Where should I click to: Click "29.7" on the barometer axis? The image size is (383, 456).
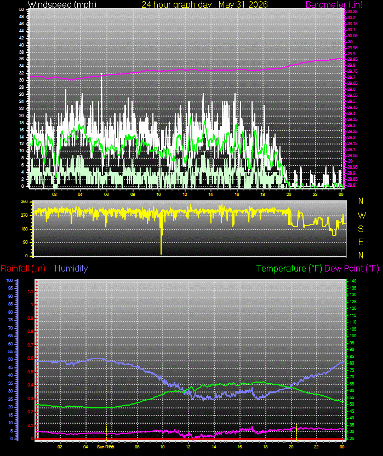point(351,77)
